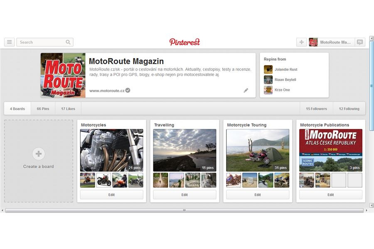374x249 pixels.
Task: Click the plus icon to create board
Action: pyautogui.click(x=39, y=154)
